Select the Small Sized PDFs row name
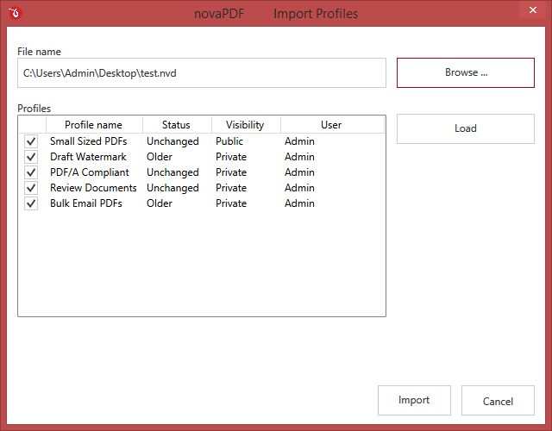Image resolution: width=552 pixels, height=431 pixels. (x=88, y=141)
